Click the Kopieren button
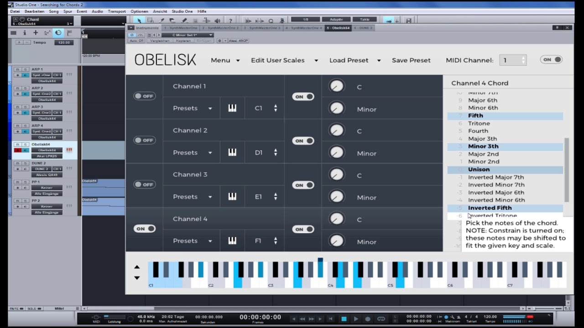Image resolution: width=584 pixels, height=328 pixels. coord(183,41)
